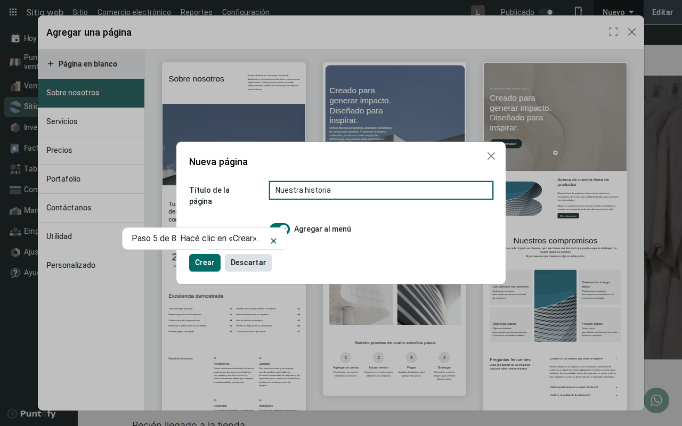The image size is (682, 426).
Task: Click the Empleados sidebar icon
Action: click(15, 231)
